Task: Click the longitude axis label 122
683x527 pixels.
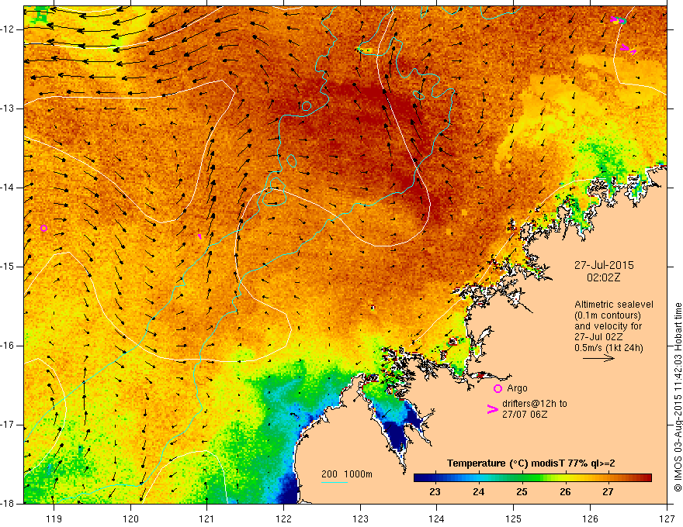Action: coord(283,518)
